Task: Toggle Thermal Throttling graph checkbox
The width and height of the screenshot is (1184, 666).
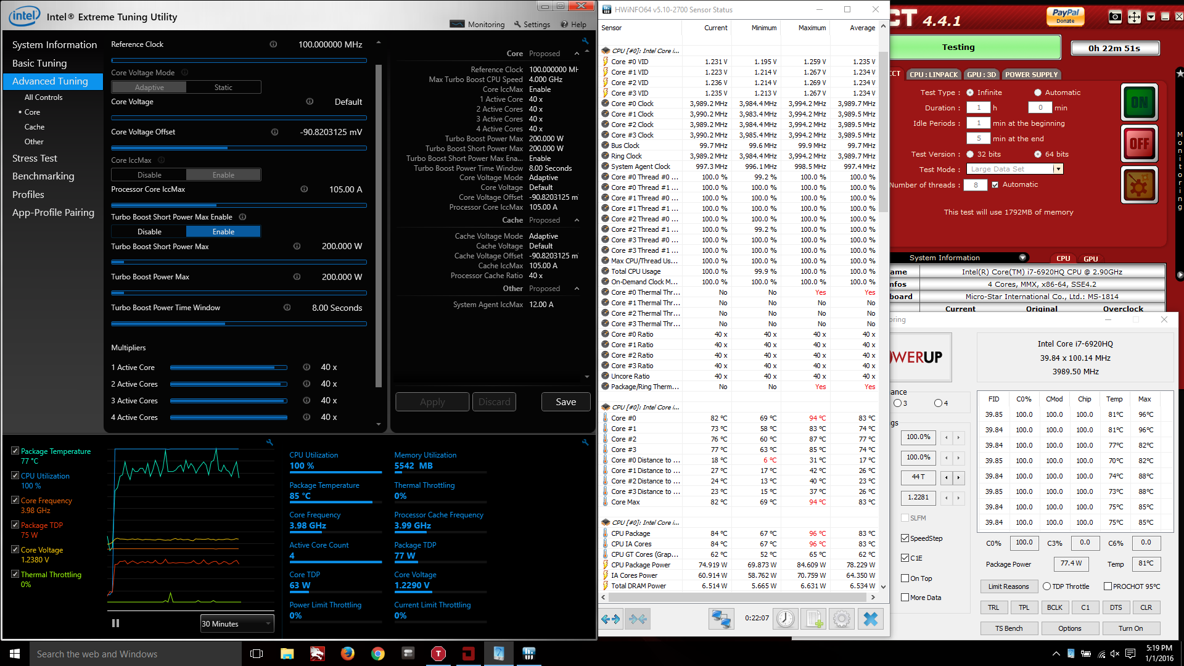Action: coord(15,574)
